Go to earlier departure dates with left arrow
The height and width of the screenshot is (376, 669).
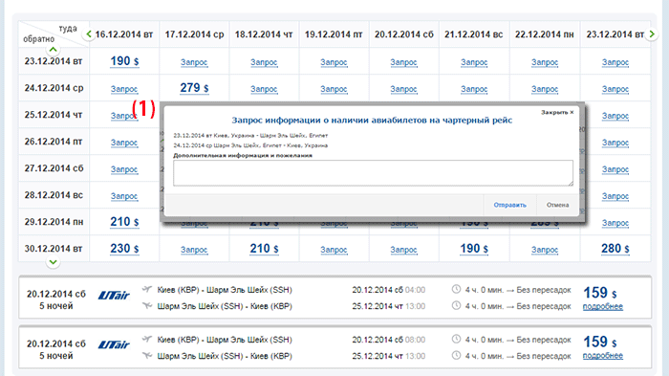pyautogui.click(x=89, y=34)
